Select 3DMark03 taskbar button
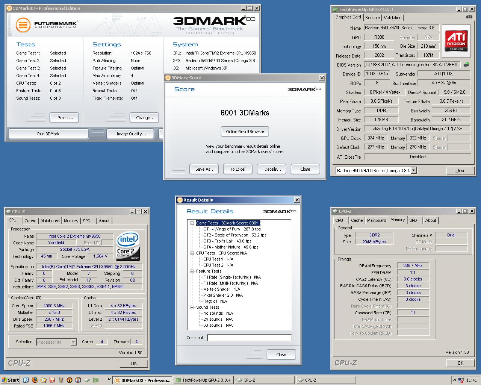The image size is (481, 385). pos(142,380)
